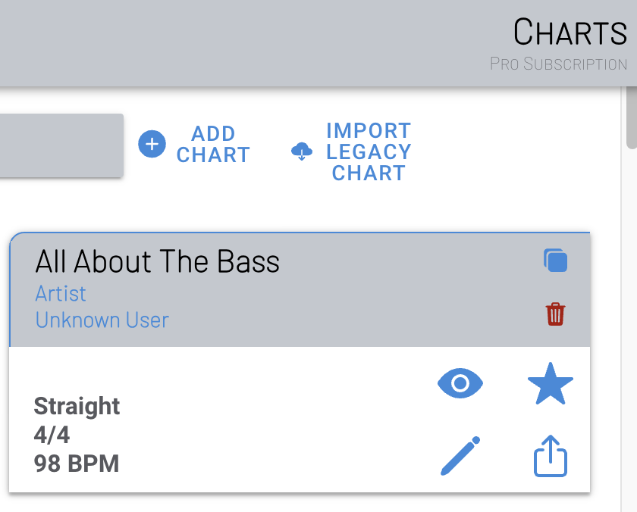
Task: Click the cloud download icon
Action: (302, 151)
